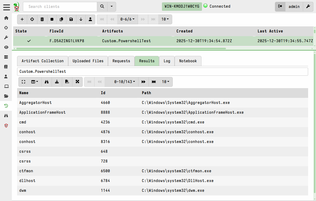Screen dimensions: 316x201
Task: Open the Uploaded Files tab
Action: point(88,61)
